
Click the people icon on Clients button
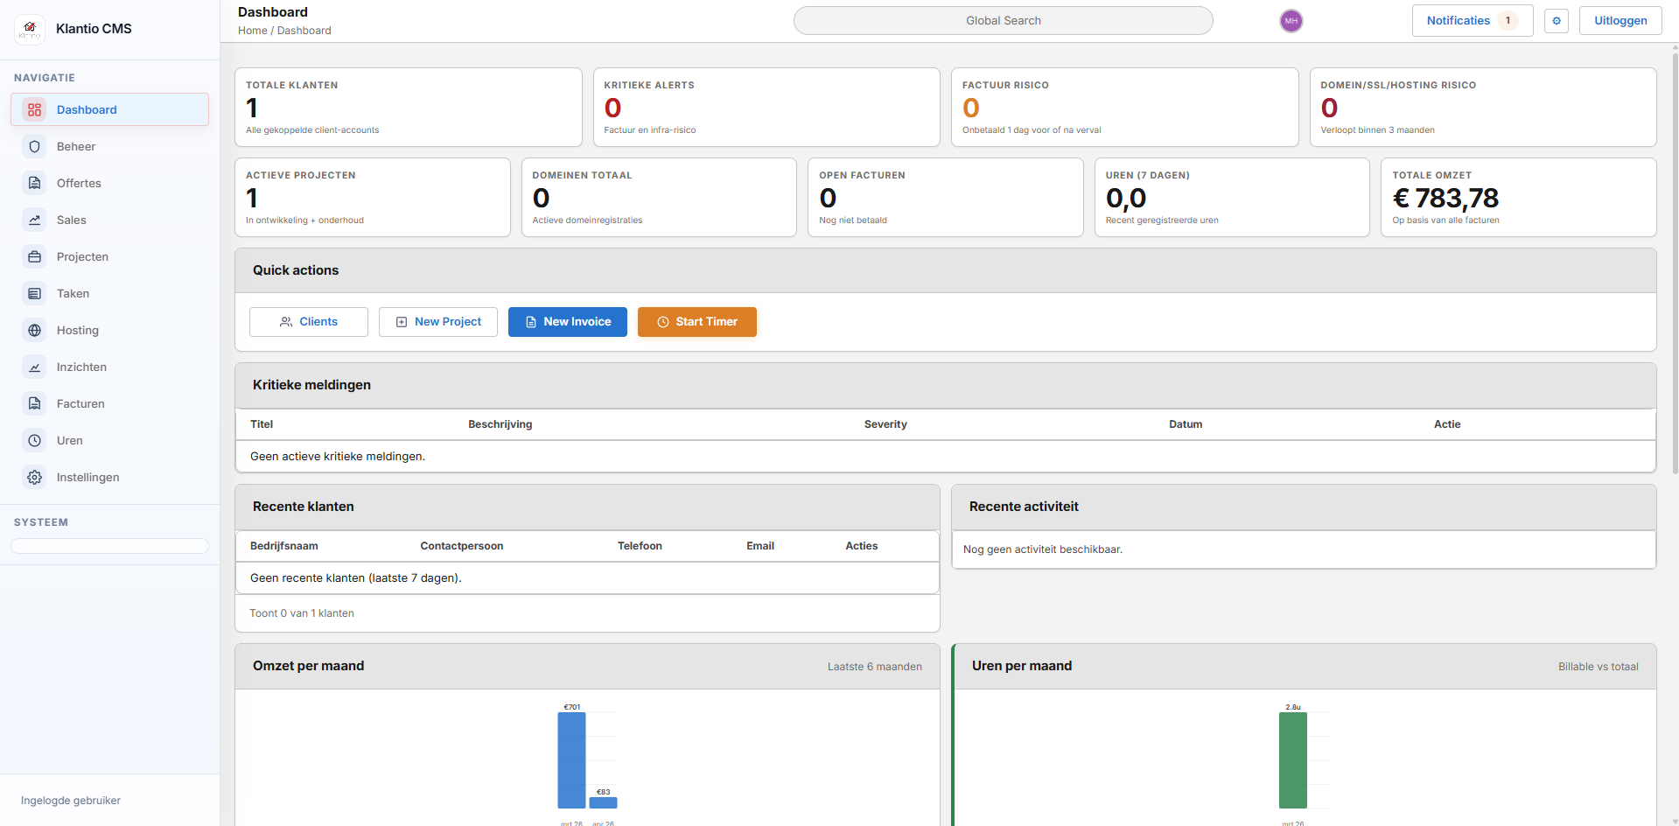coord(286,322)
